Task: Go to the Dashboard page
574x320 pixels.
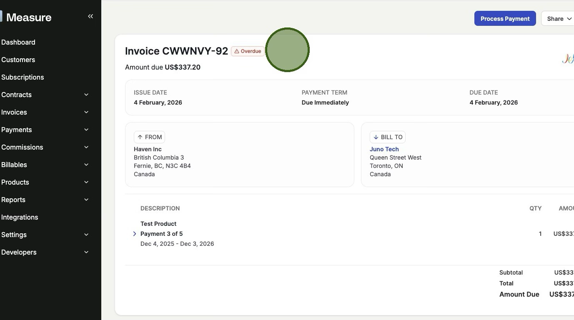Action: 18,42
